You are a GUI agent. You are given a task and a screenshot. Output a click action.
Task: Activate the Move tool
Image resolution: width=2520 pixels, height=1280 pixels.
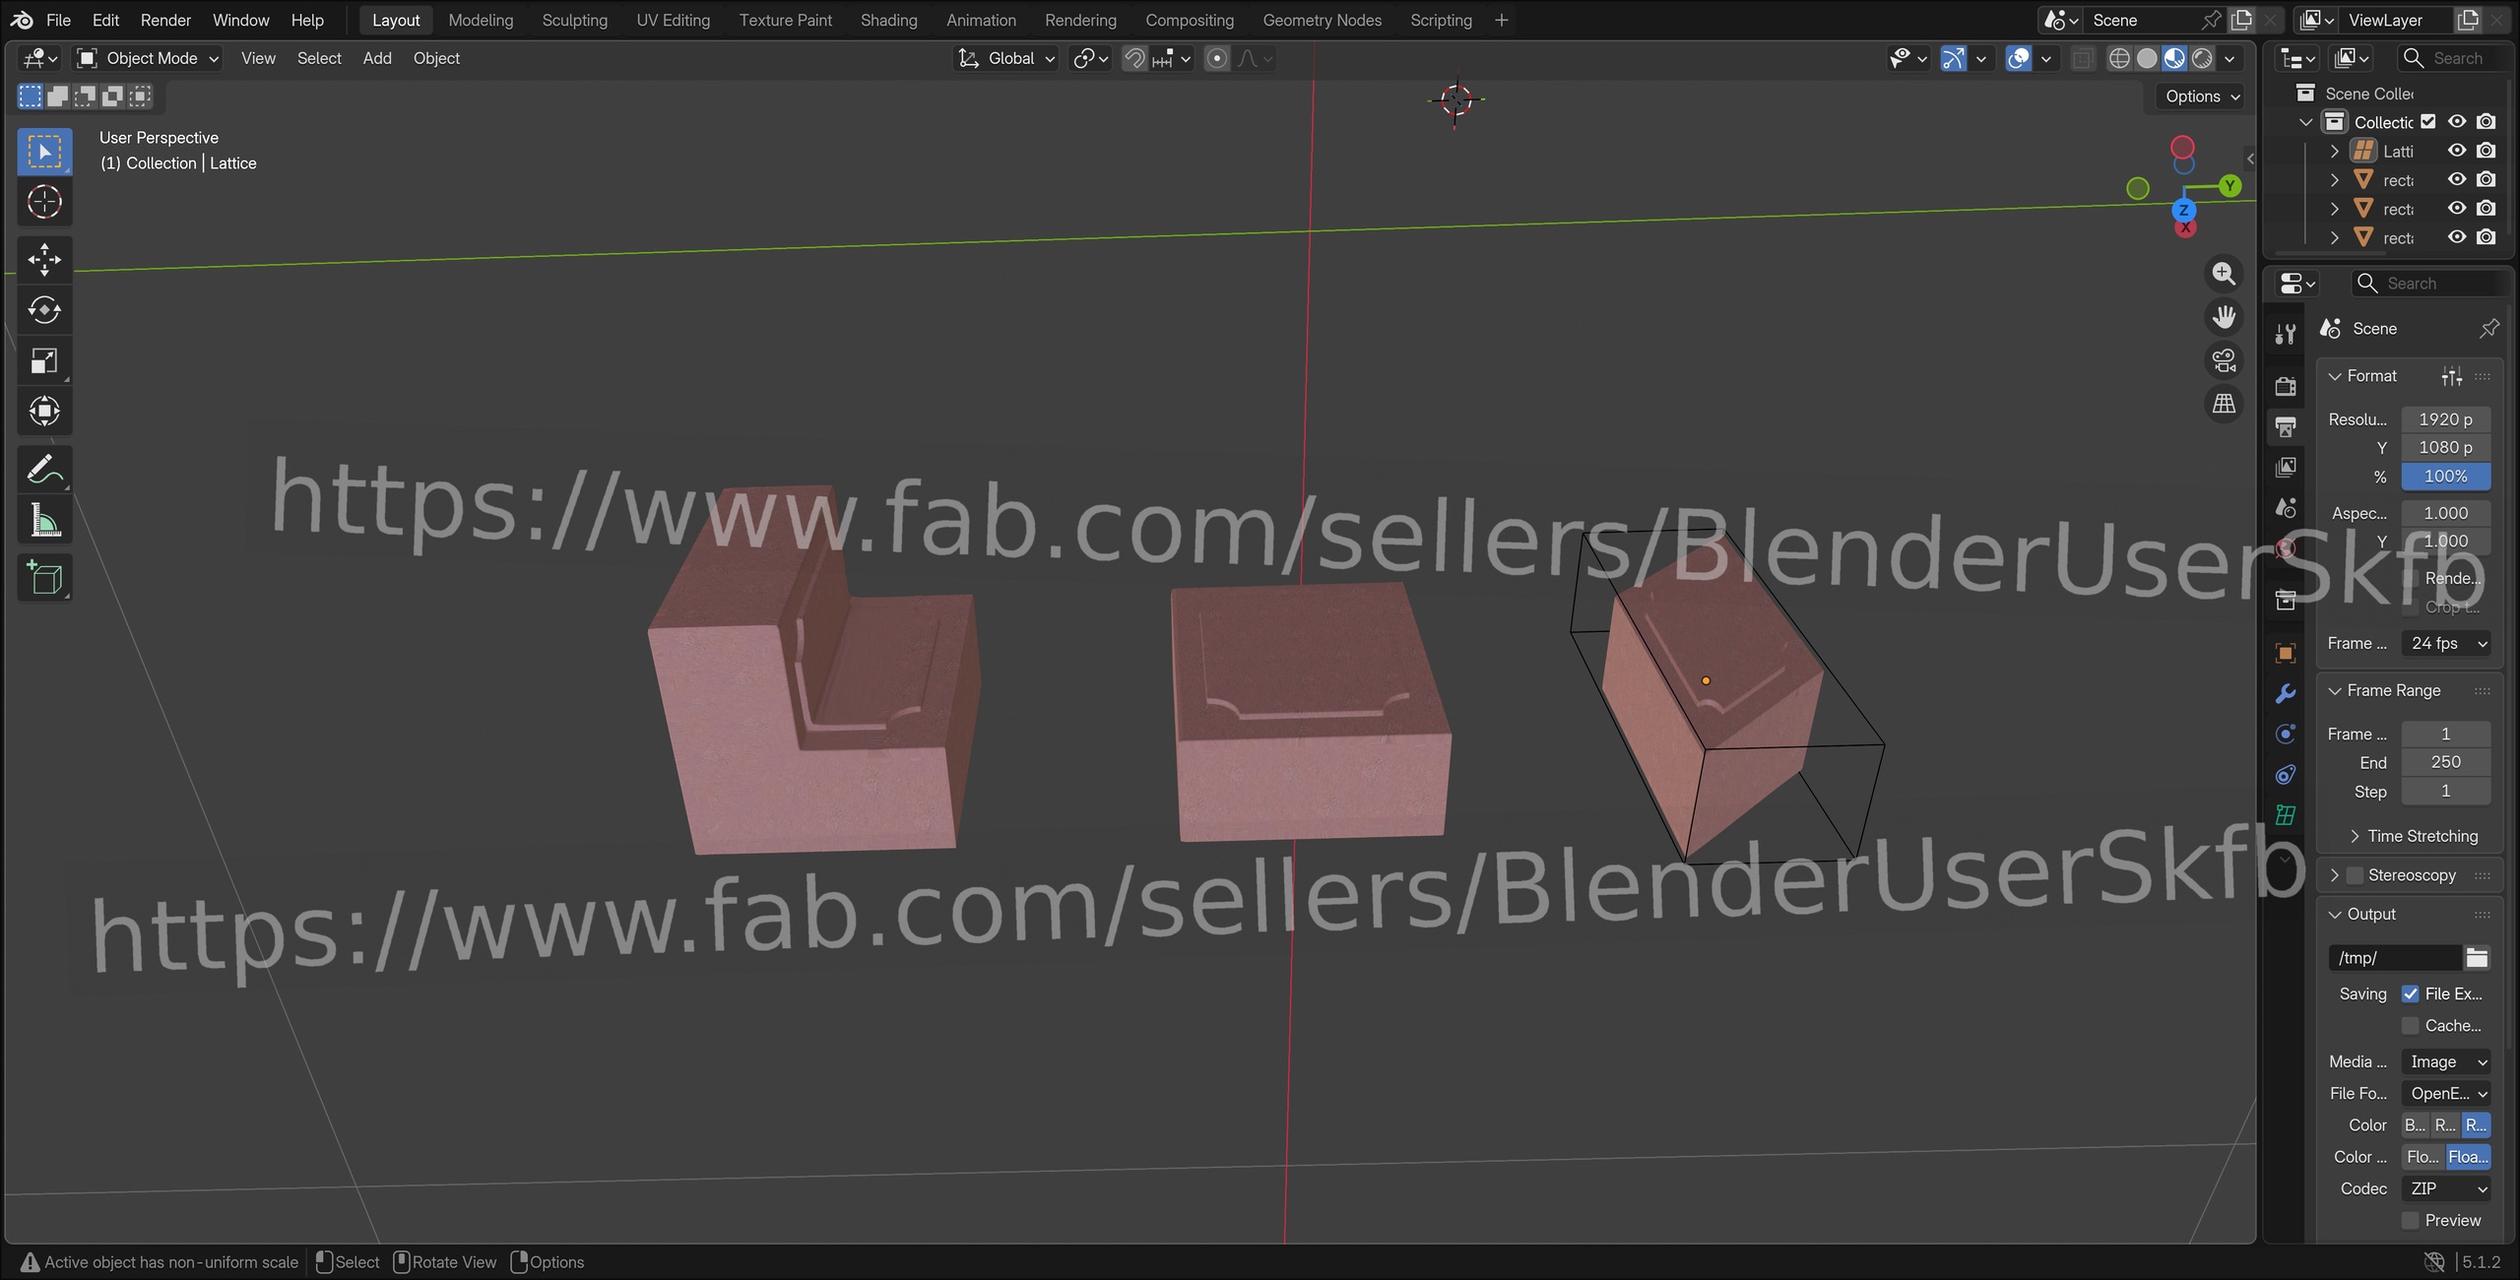tap(44, 260)
